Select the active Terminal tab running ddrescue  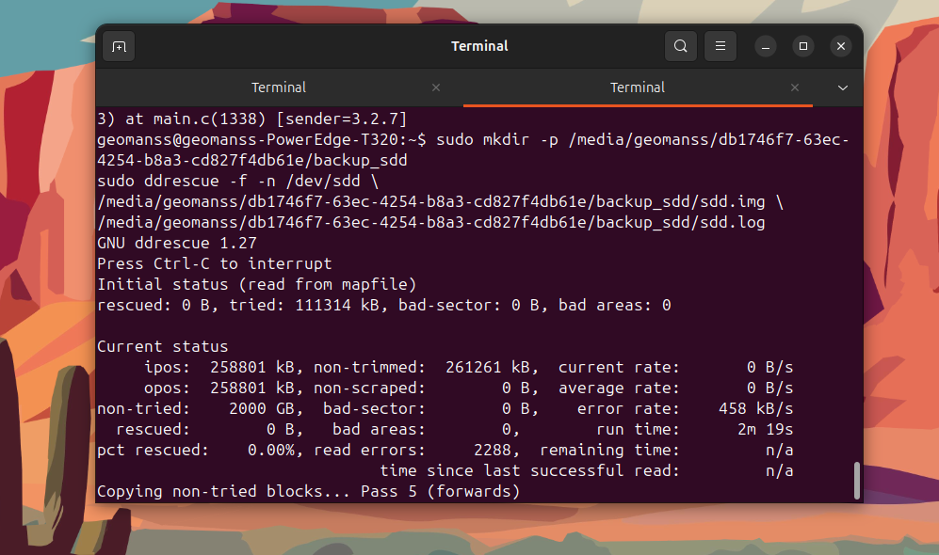[638, 87]
